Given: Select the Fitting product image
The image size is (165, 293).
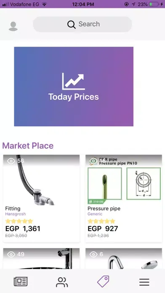Looking at the screenshot, I should point(42,180).
